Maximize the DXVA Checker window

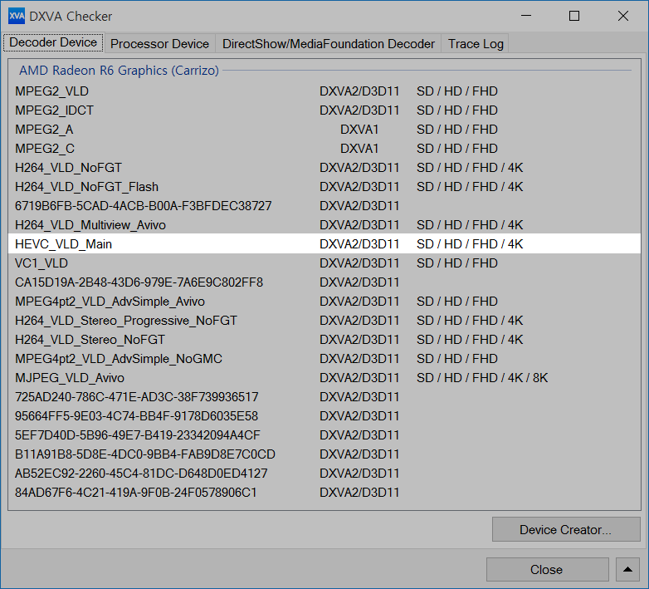[574, 16]
